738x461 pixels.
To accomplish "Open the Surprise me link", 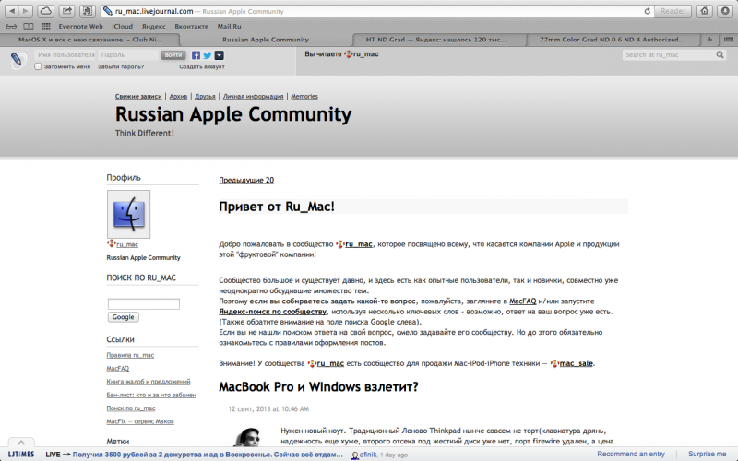I will (707, 454).
